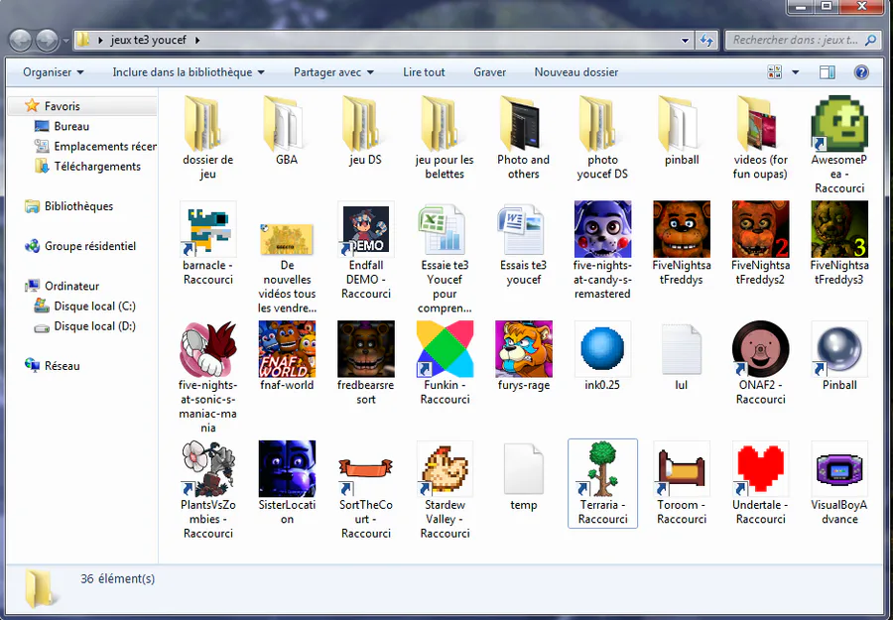The width and height of the screenshot is (893, 620).
Task: Refresh the folder view
Action: 706,41
